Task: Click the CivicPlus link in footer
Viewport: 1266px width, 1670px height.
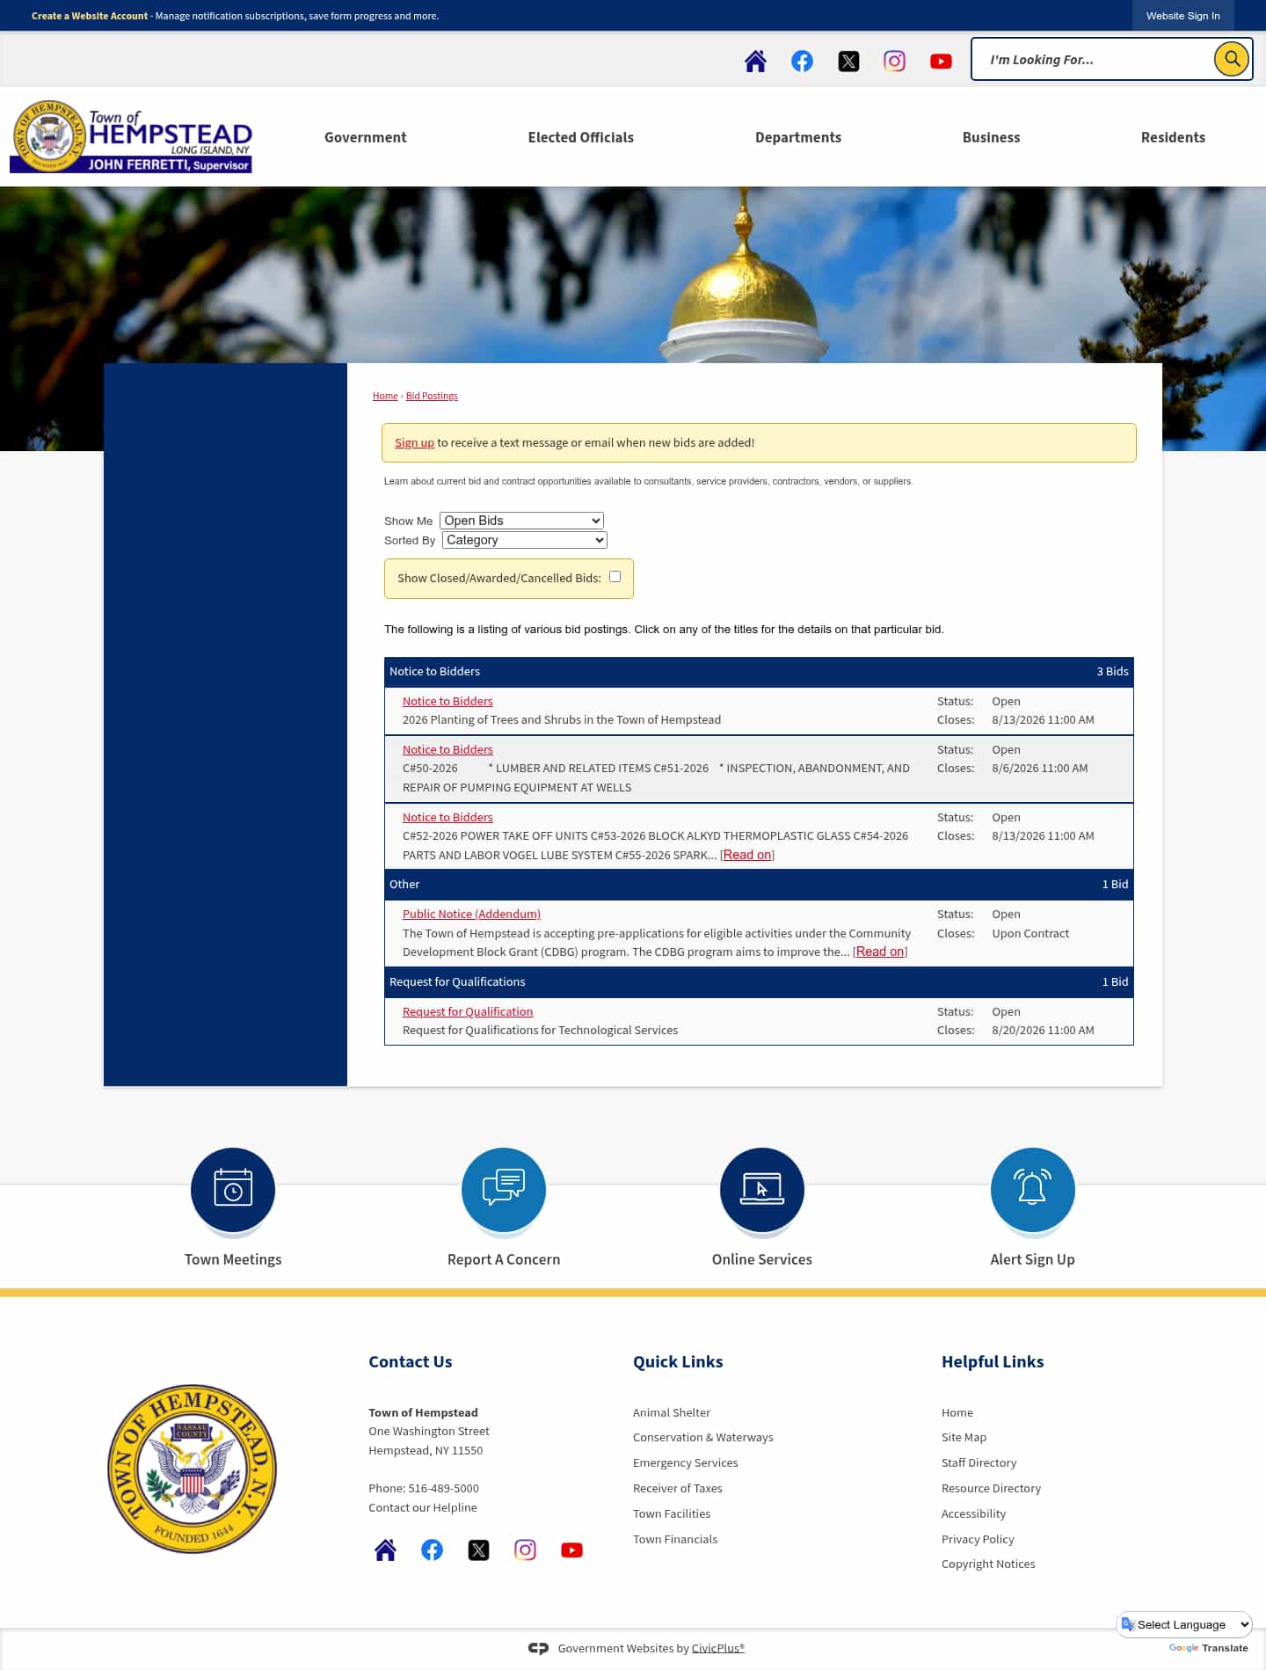Action: coord(717,1648)
